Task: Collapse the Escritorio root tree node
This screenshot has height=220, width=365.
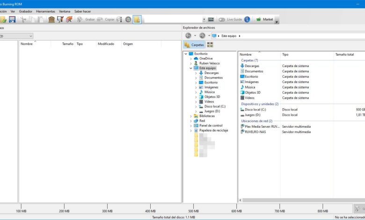Action: 186,54
